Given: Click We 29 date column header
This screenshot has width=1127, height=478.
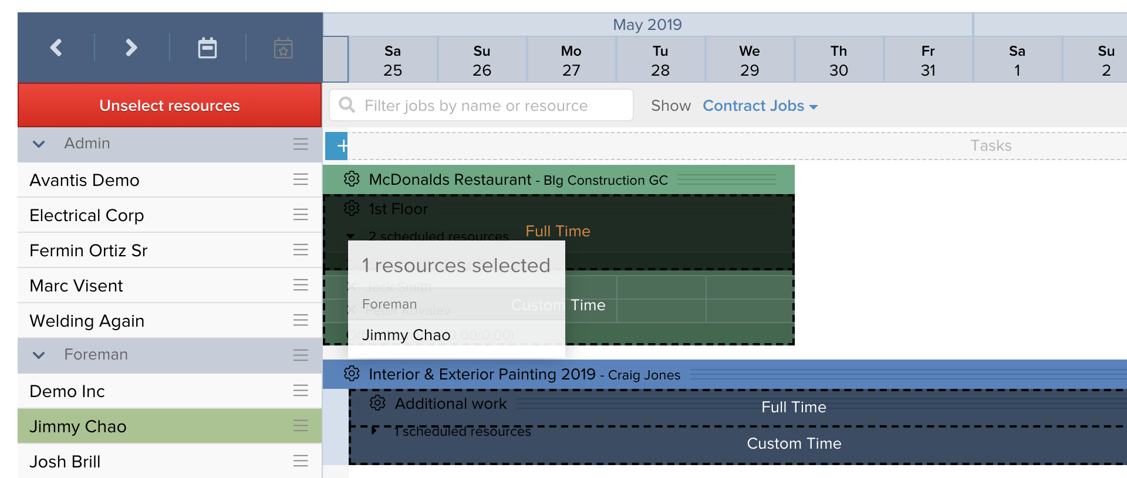Looking at the screenshot, I should pos(750,60).
